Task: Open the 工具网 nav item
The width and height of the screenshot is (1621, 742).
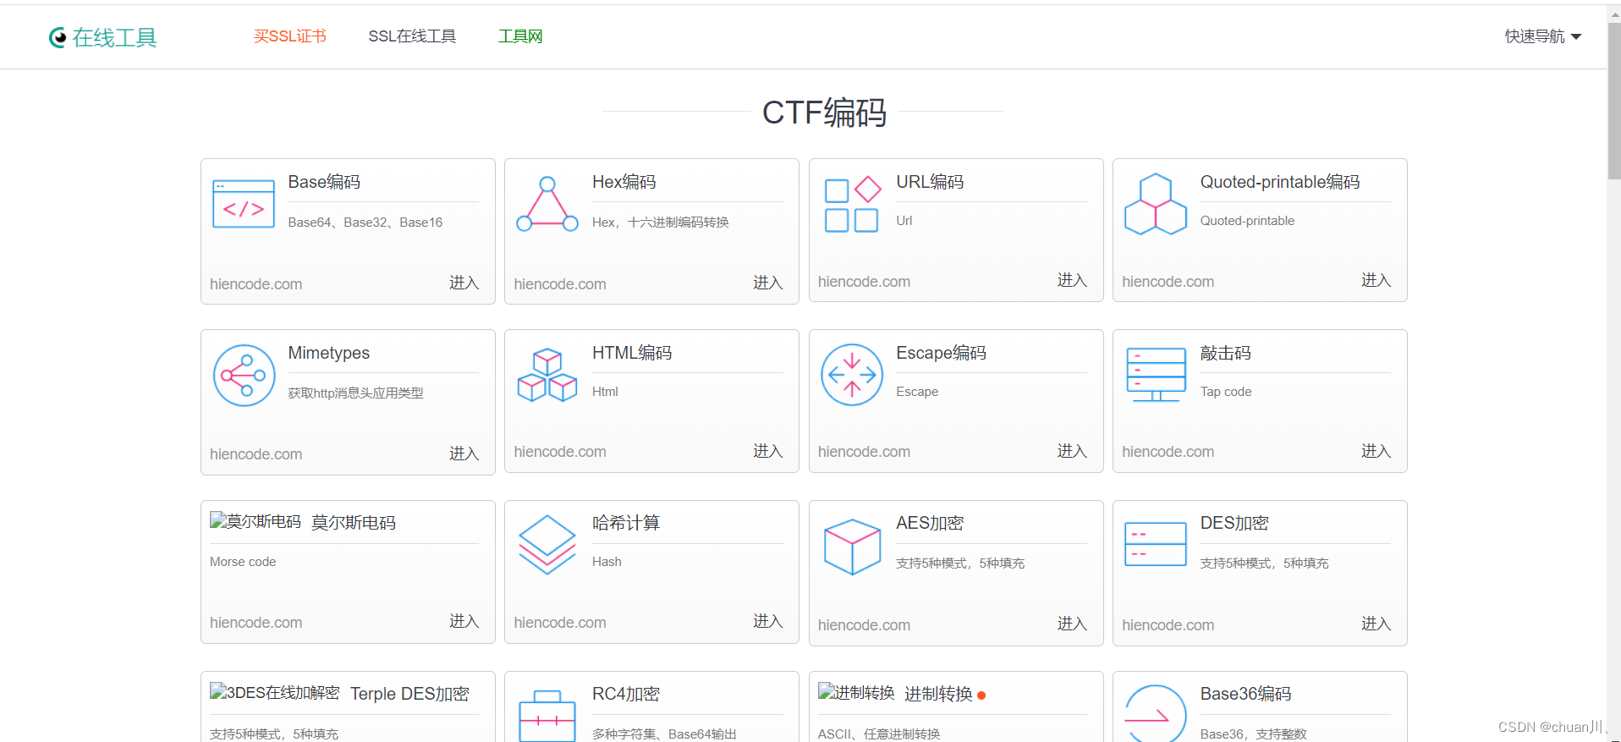Action: [x=520, y=36]
